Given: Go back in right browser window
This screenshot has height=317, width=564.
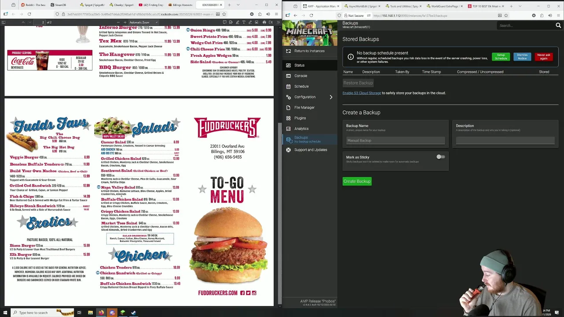Looking at the screenshot, I should (295, 15).
